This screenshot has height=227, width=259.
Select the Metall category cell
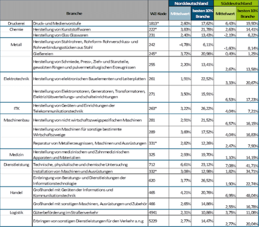16,43
